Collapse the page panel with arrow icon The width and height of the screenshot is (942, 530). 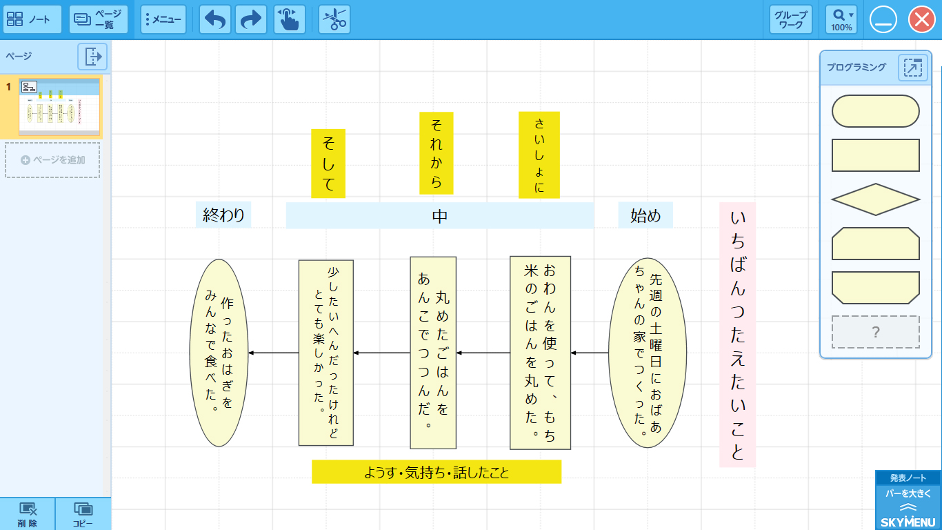click(92, 57)
